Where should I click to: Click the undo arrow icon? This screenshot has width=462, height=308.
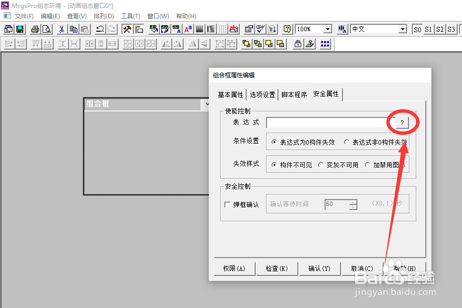pos(100,29)
